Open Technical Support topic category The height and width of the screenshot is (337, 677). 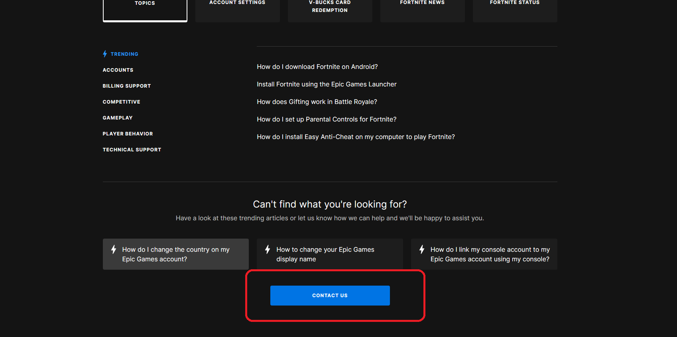(x=132, y=150)
